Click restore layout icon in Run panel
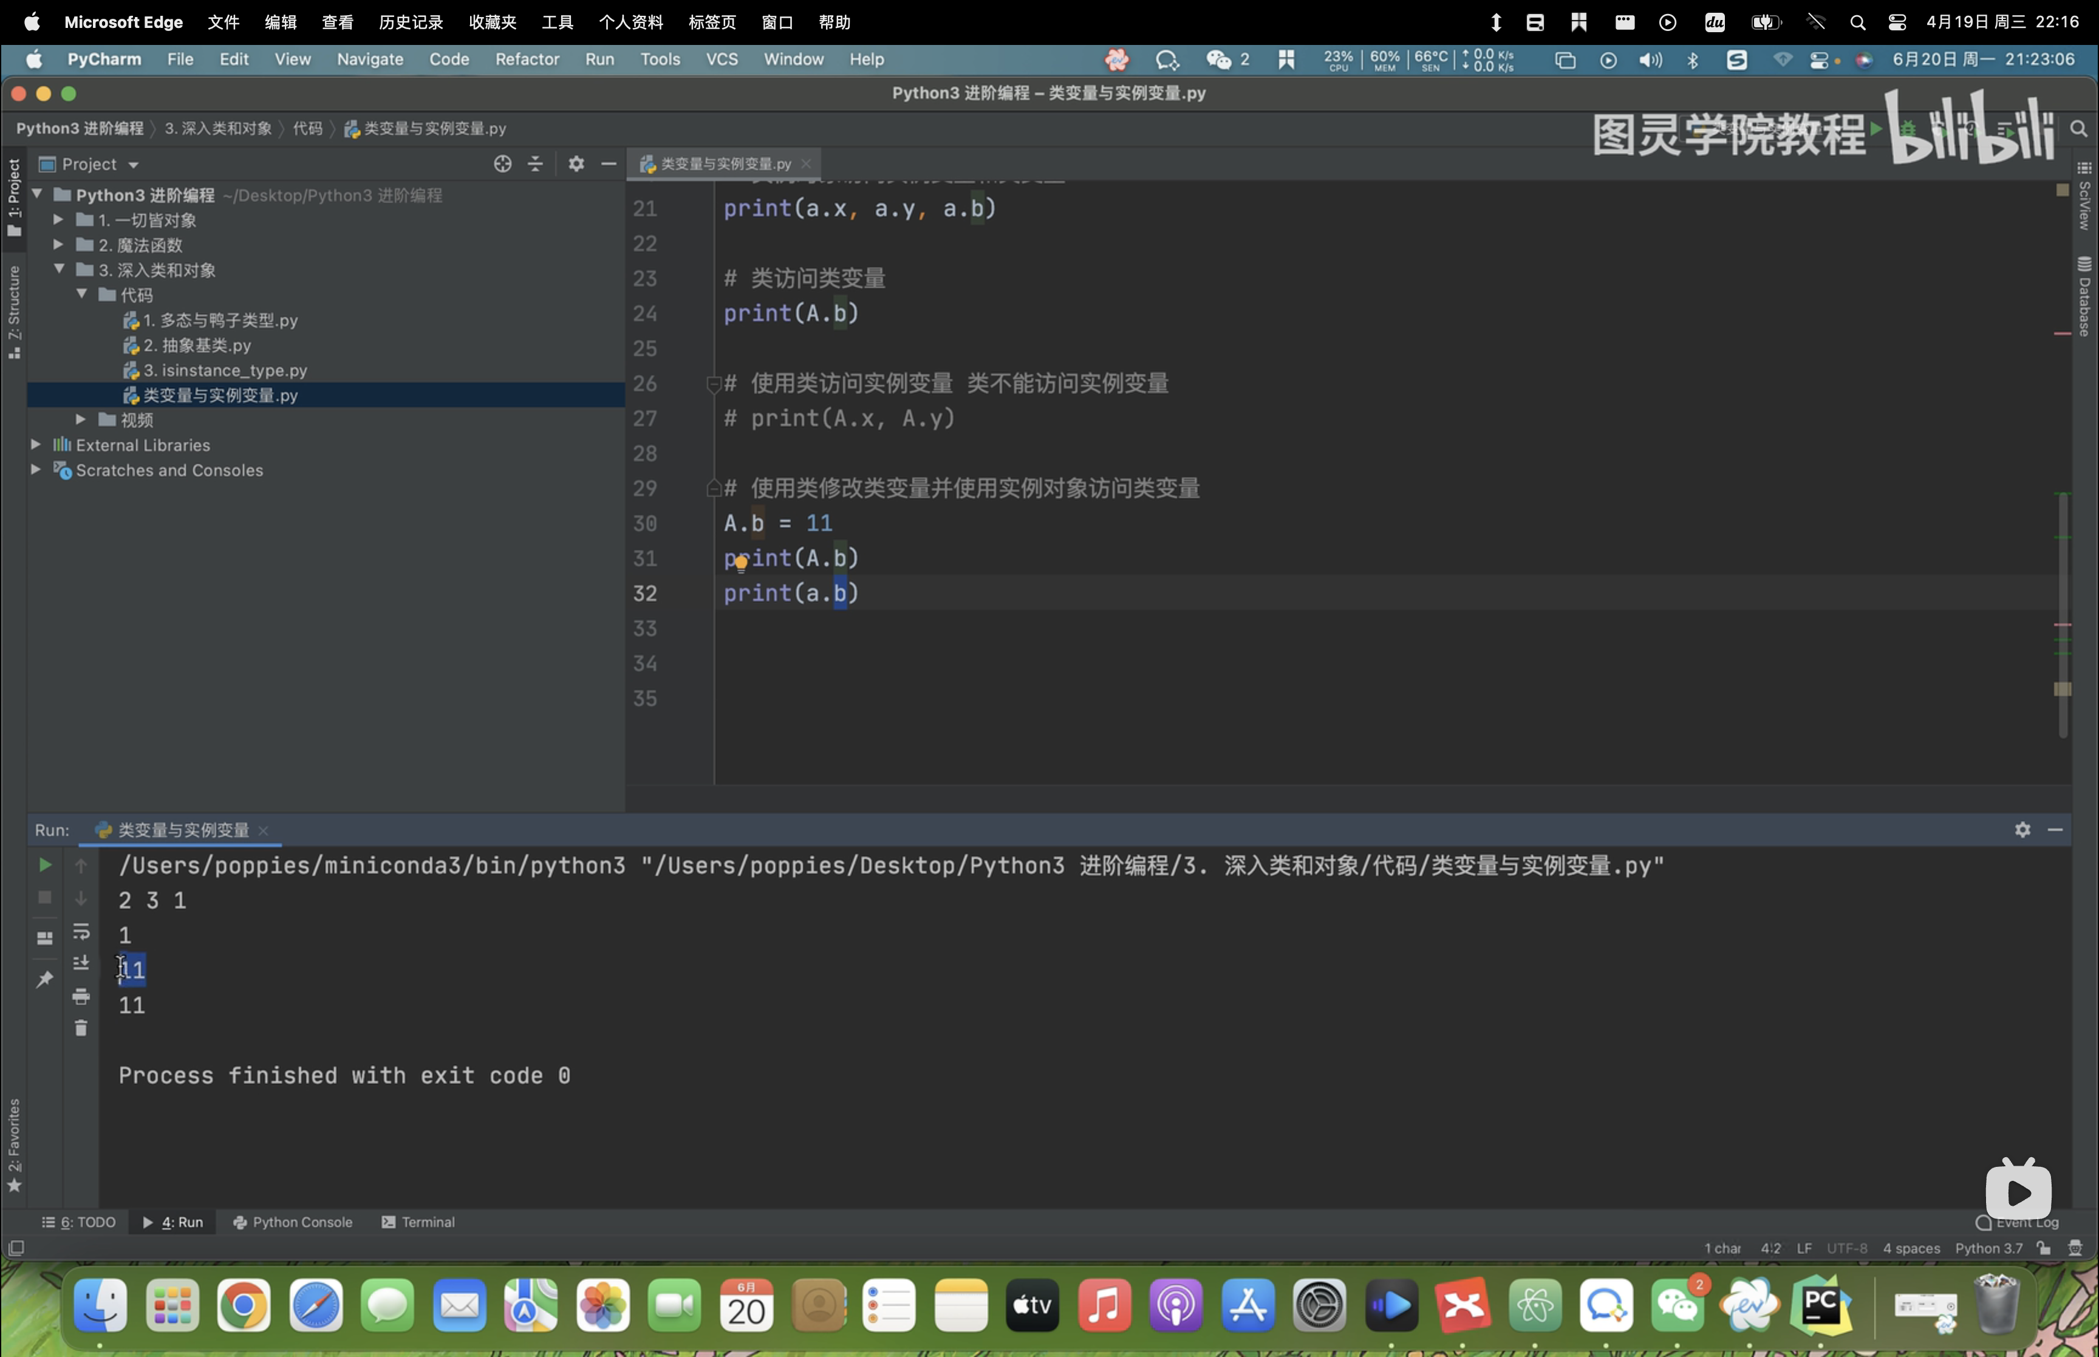The height and width of the screenshot is (1357, 2099). (45, 938)
